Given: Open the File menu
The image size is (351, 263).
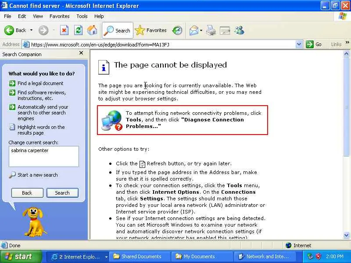Looking at the screenshot, I should [7, 16].
